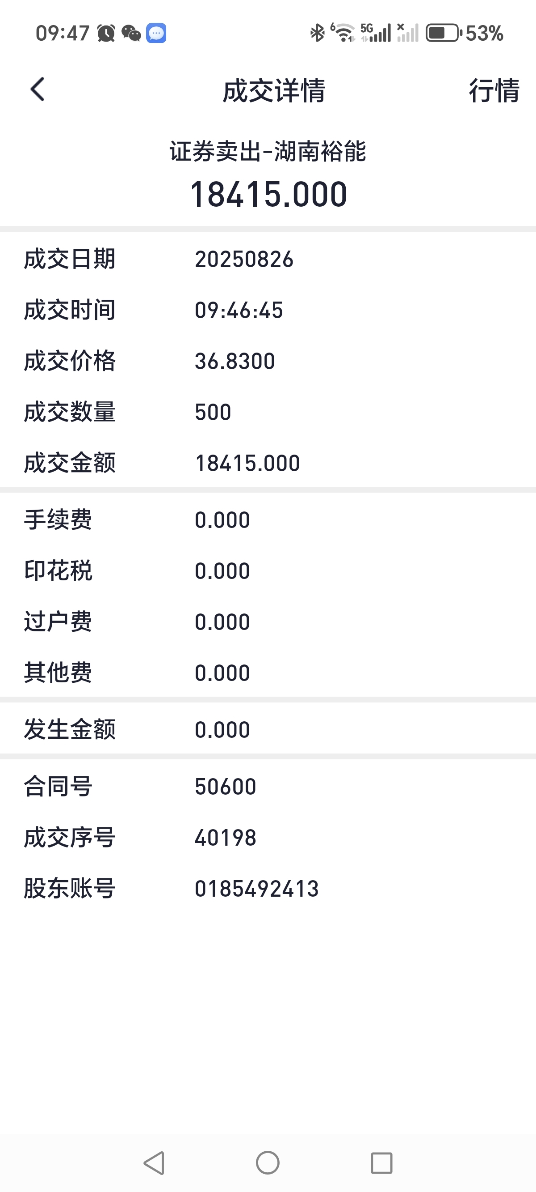The height and width of the screenshot is (1192, 536).
Task: Tap the Android back navigation triangle
Action: pos(155,1163)
